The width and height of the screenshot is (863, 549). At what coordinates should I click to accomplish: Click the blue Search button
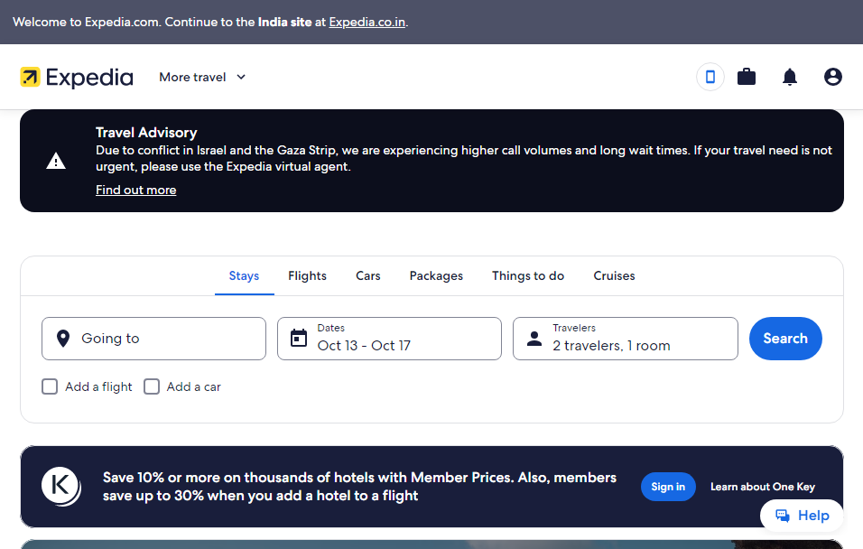point(784,338)
